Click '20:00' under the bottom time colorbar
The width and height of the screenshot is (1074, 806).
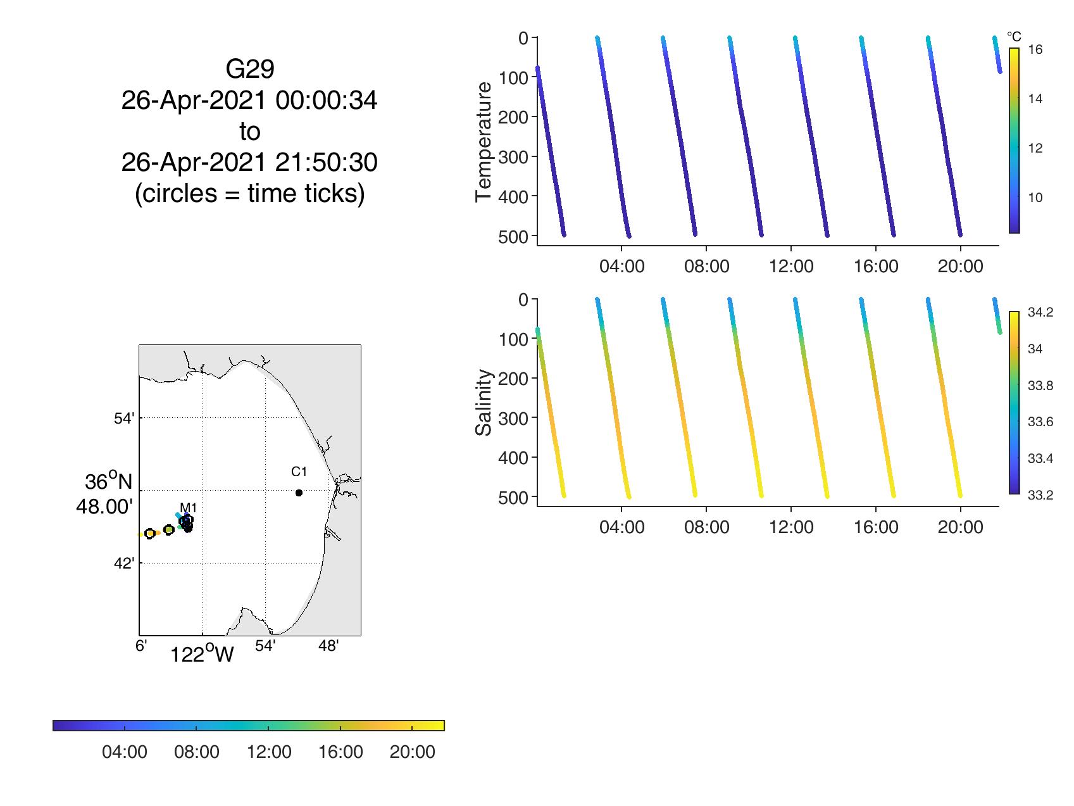coord(413,752)
